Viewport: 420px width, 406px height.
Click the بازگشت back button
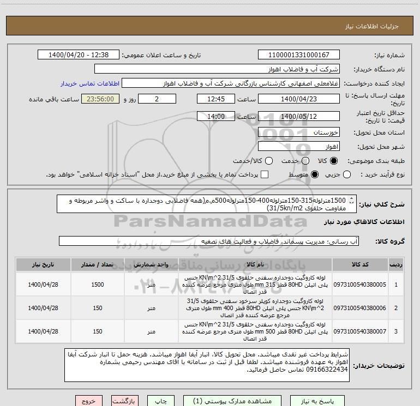(125, 401)
